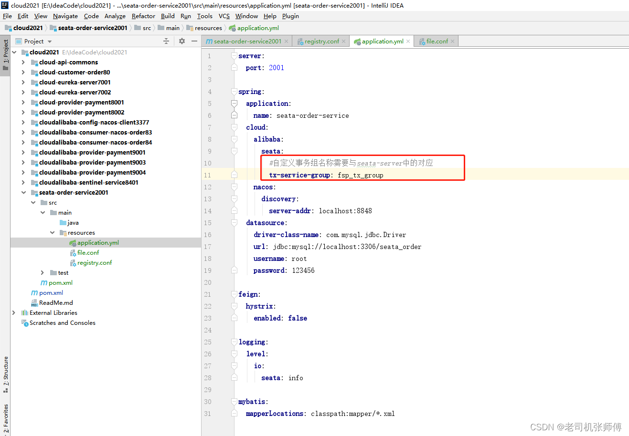The height and width of the screenshot is (436, 629).
Task: Click the password value 123456
Action: [303, 270]
